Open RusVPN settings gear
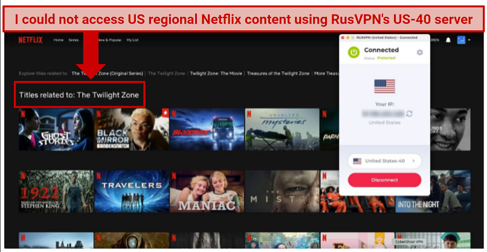Image resolution: width=487 pixels, height=252 pixels. (419, 52)
